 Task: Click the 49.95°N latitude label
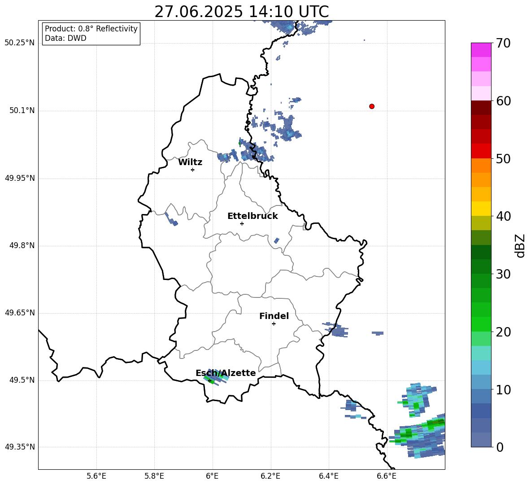[20, 178]
